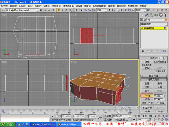This screenshot has height=127, width=169.
Task: Click the Pin Stack icon below the modifier list
Action: coord(143,51)
